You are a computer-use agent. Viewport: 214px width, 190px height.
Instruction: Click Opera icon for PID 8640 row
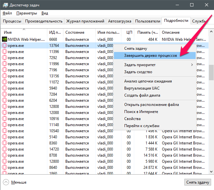pyautogui.click(x=5, y=168)
